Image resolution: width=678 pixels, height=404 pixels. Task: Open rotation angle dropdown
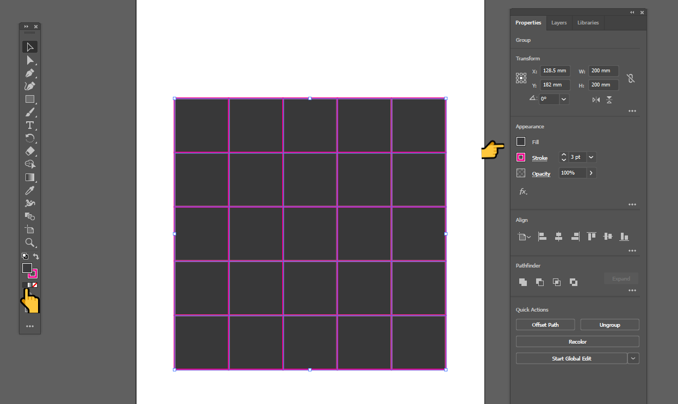[x=564, y=100]
